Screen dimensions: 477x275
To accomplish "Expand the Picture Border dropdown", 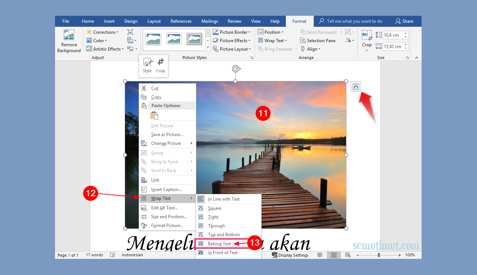I will click(232, 32).
